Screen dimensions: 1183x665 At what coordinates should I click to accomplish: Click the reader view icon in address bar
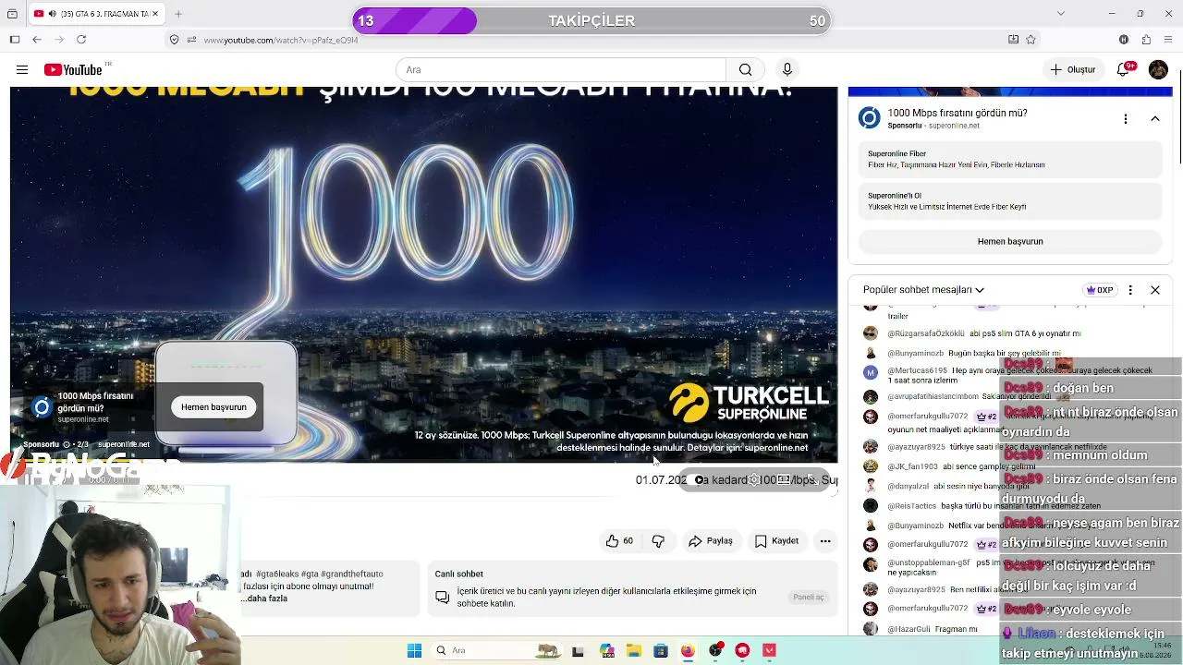point(1013,40)
